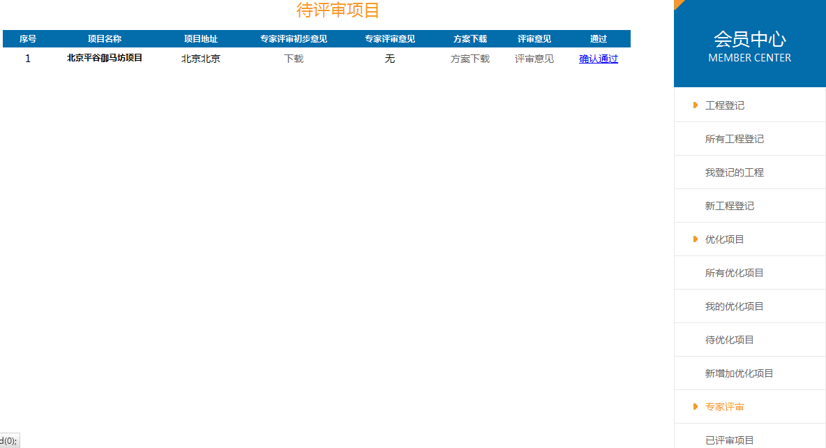The image size is (826, 448).
Task: Select 新增加优化项目 entry
Action: coord(738,373)
